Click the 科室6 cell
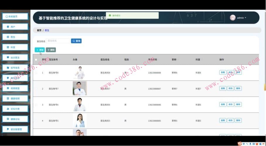 (198, 105)
